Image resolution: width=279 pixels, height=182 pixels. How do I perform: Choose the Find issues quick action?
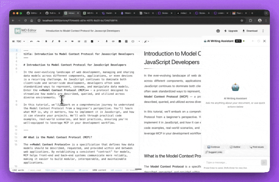coord(256,147)
